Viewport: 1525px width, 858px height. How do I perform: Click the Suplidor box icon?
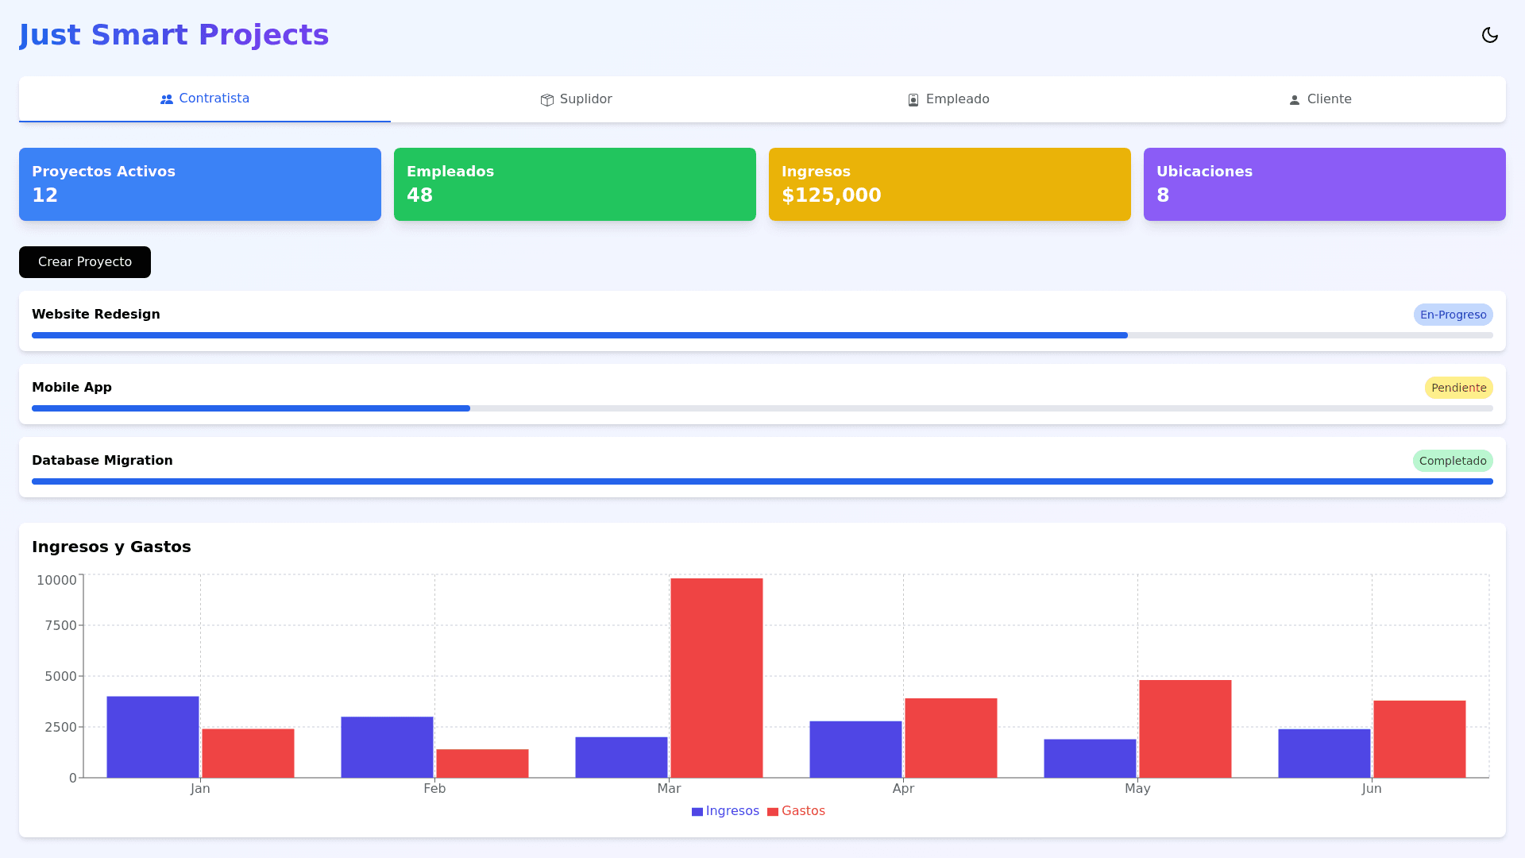point(547,100)
